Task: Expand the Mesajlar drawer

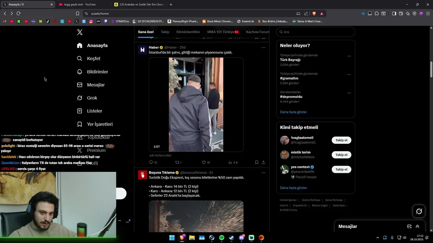Action: coord(417,226)
